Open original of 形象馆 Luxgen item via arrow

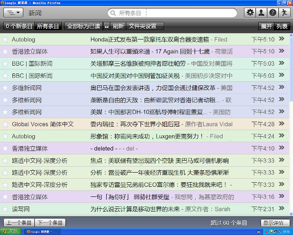click(x=282, y=136)
